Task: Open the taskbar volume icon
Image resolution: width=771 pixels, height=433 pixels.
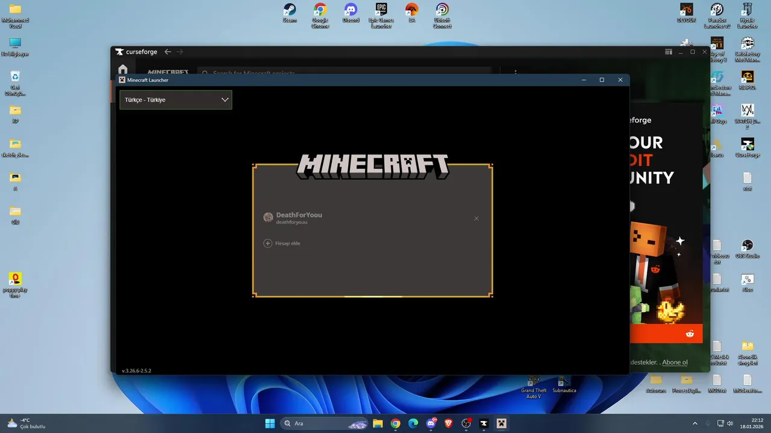Action: point(730,423)
